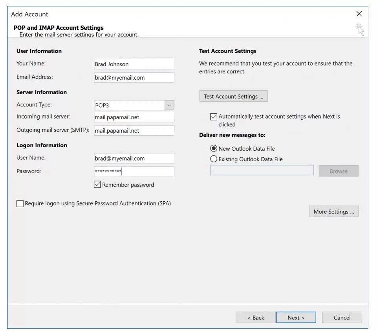377x332 pixels.
Task: Enable Require logon using SPA checkbox
Action: pos(20,203)
